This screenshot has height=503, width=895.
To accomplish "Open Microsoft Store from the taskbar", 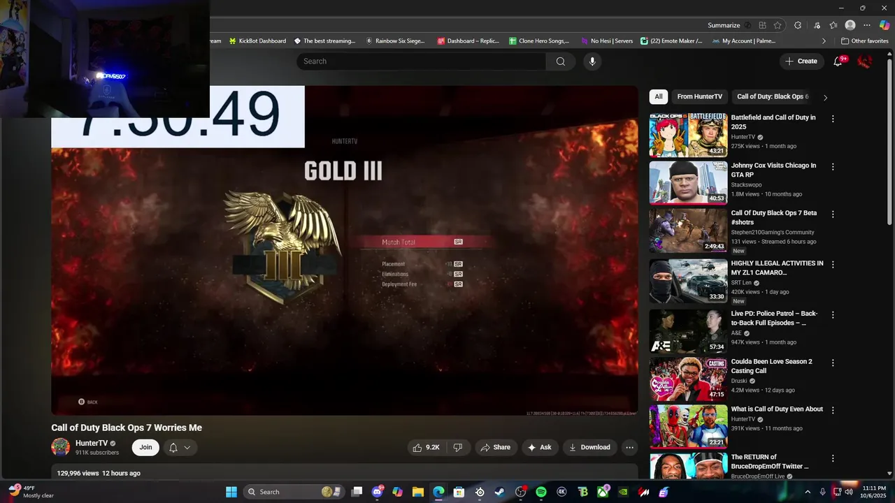I will (459, 492).
